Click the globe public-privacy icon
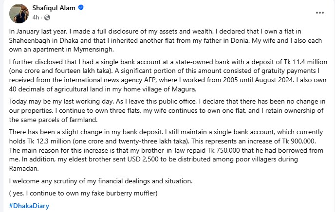 coord(47,18)
